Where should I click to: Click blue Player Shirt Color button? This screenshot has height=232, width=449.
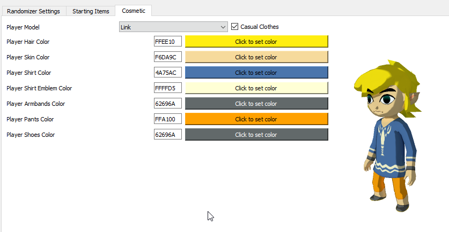(x=256, y=73)
